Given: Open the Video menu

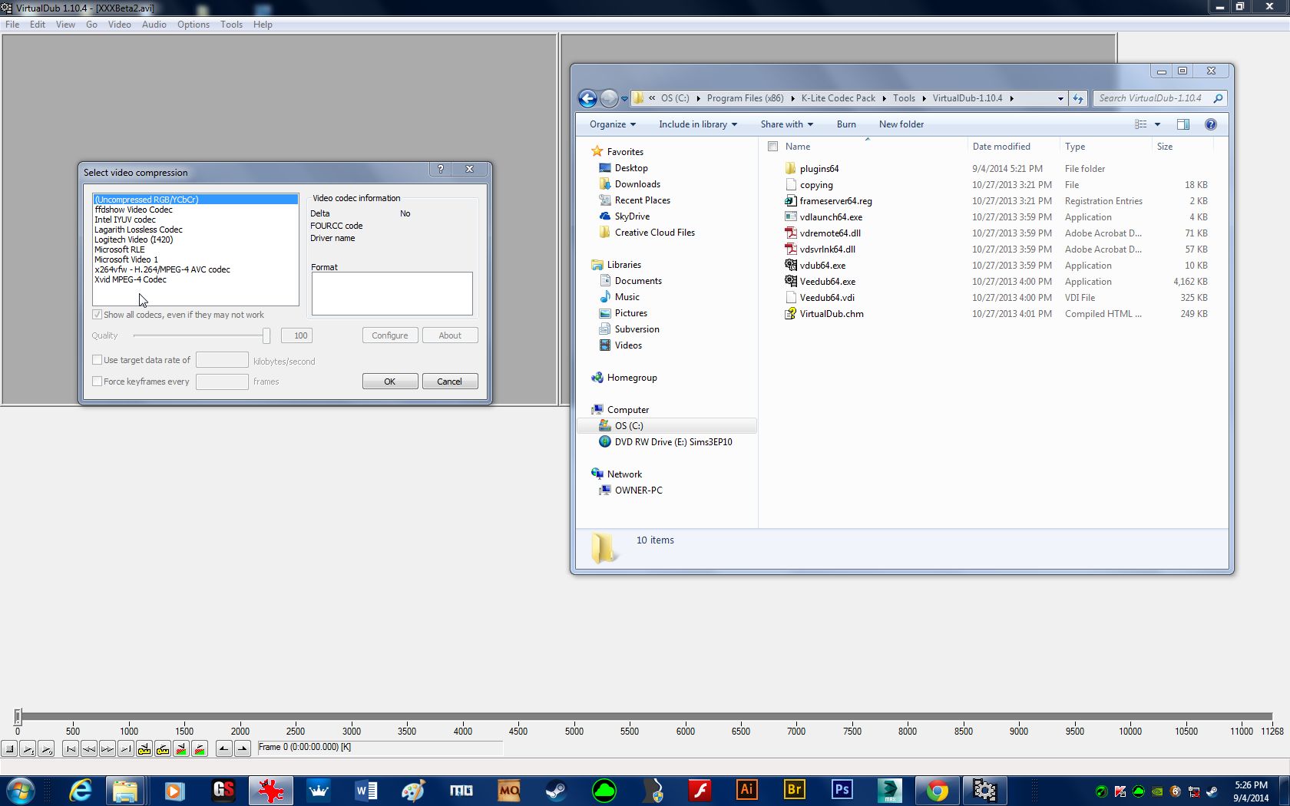Looking at the screenshot, I should [119, 25].
